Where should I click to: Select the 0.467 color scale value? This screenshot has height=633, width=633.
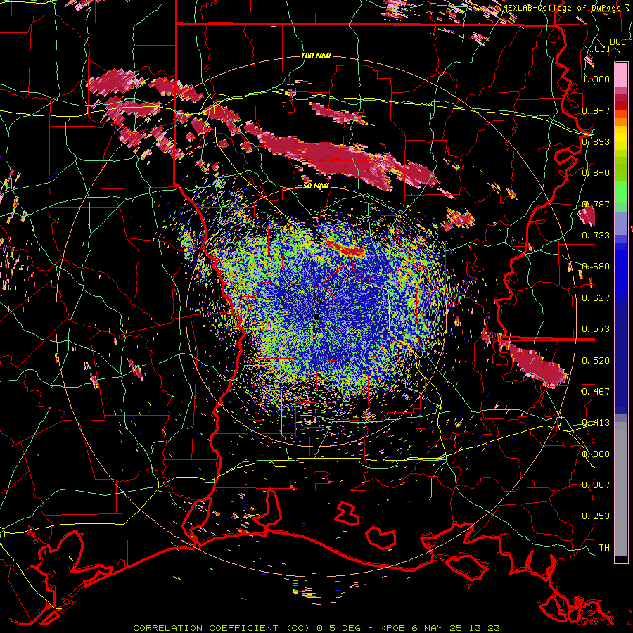pos(596,391)
